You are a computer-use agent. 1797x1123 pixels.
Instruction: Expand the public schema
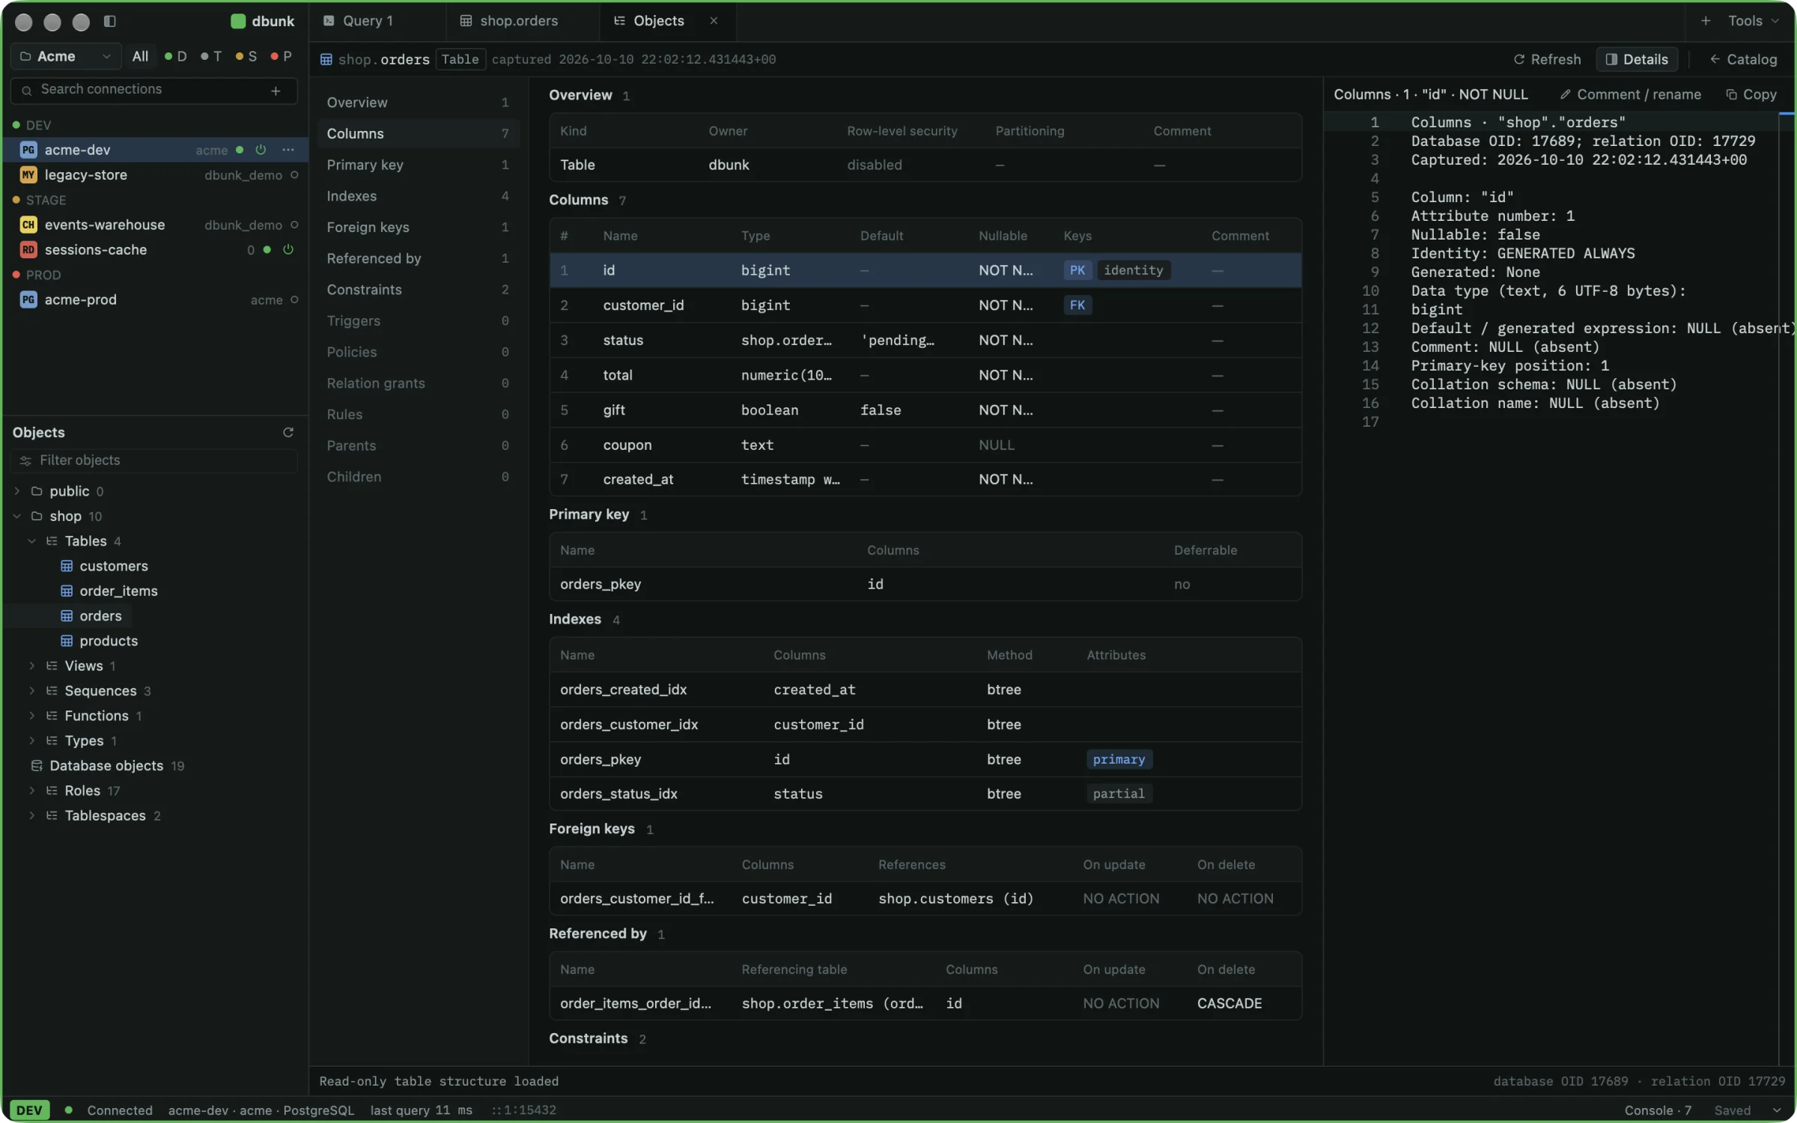[x=16, y=491]
